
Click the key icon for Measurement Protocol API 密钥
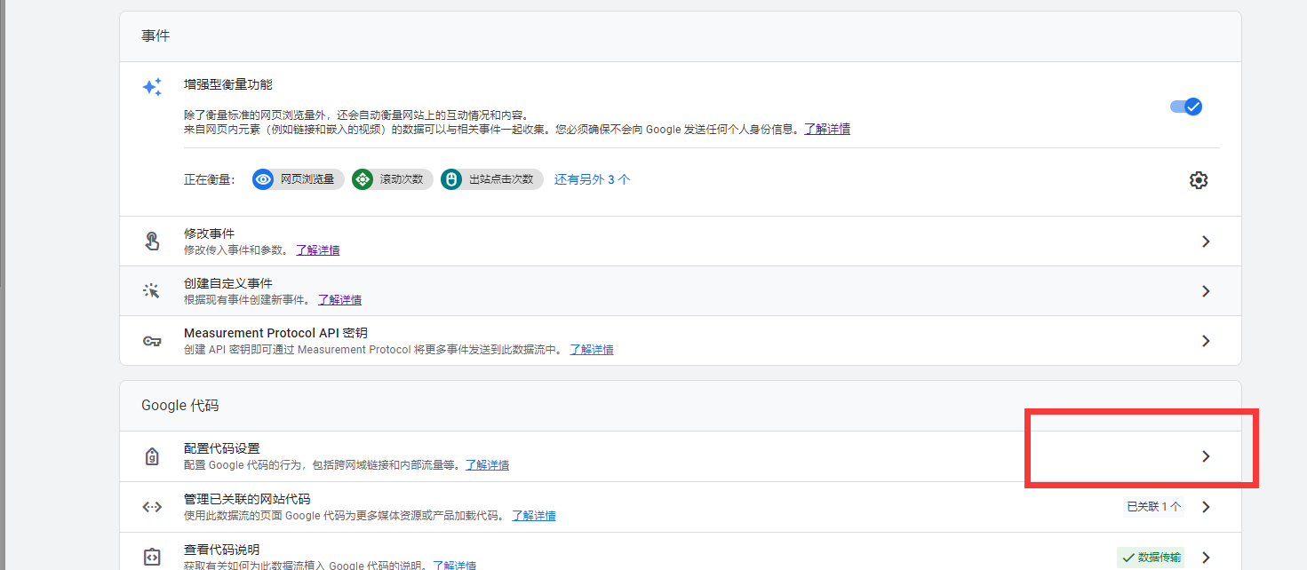point(152,340)
